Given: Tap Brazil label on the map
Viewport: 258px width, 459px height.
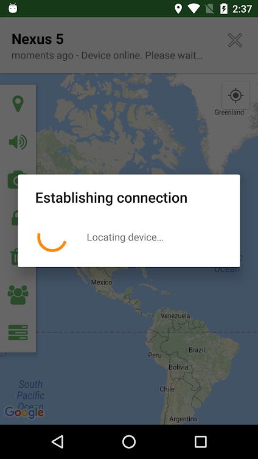Looking at the screenshot, I should tap(197, 350).
